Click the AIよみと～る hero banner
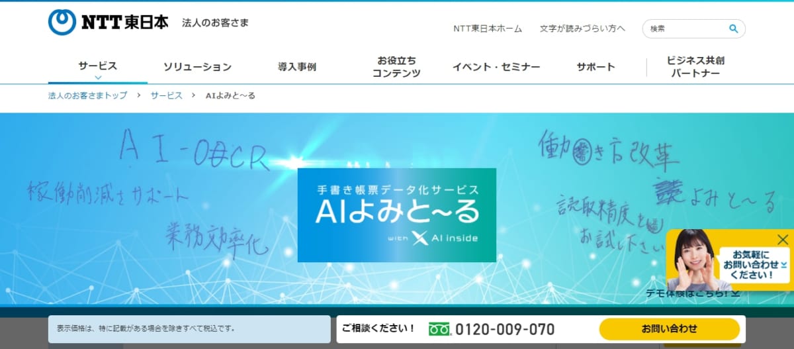794x349 pixels. 397,215
